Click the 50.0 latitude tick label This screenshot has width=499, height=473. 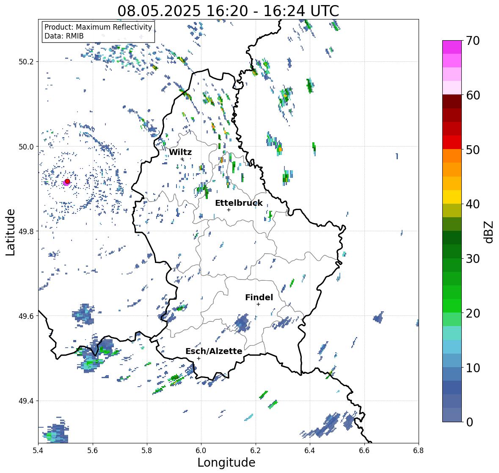[x=26, y=147]
